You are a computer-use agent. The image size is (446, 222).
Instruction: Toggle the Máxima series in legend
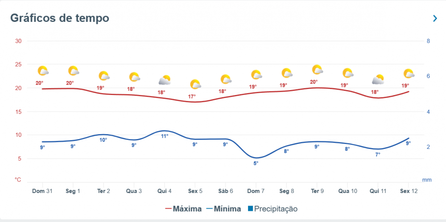click(183, 209)
